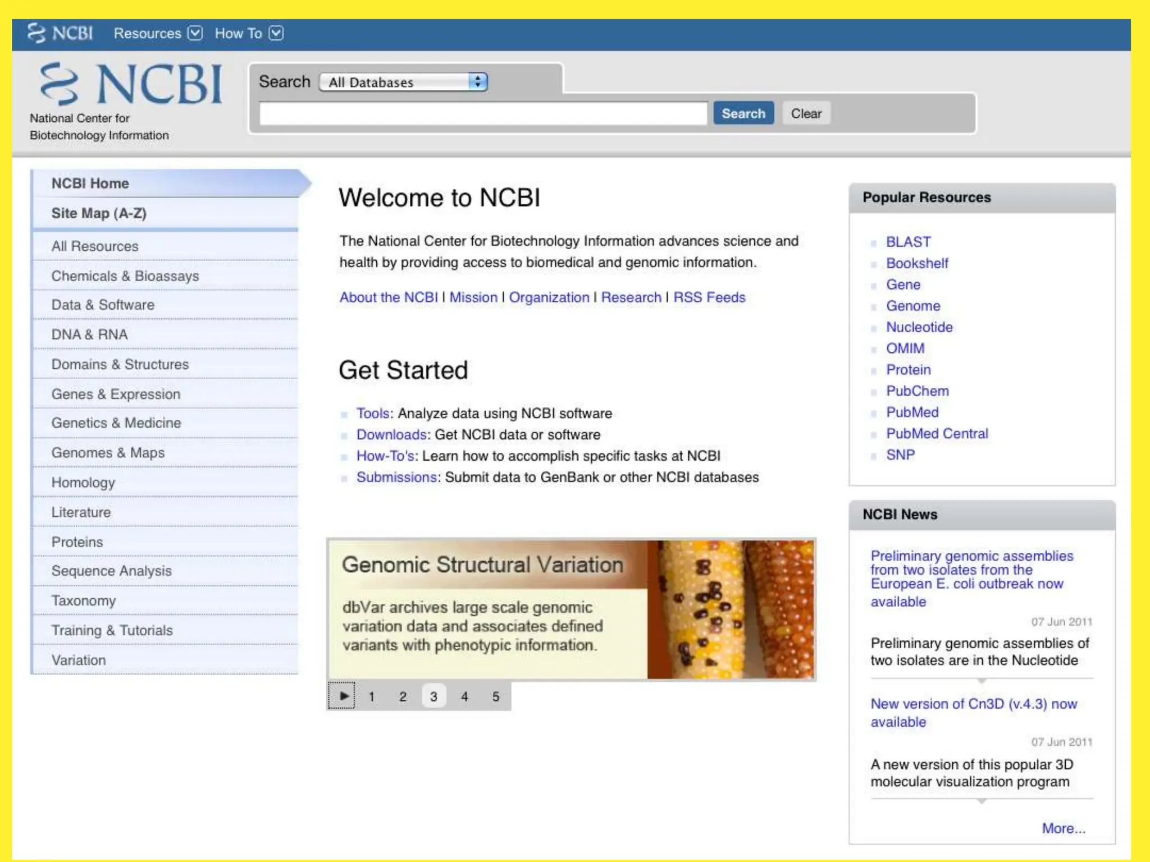Select DNA & RNA in sidebar
1150x862 pixels.
[89, 334]
